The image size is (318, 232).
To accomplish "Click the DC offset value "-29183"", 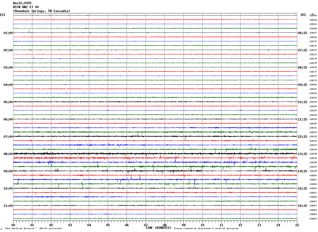I will (x=313, y=98).
